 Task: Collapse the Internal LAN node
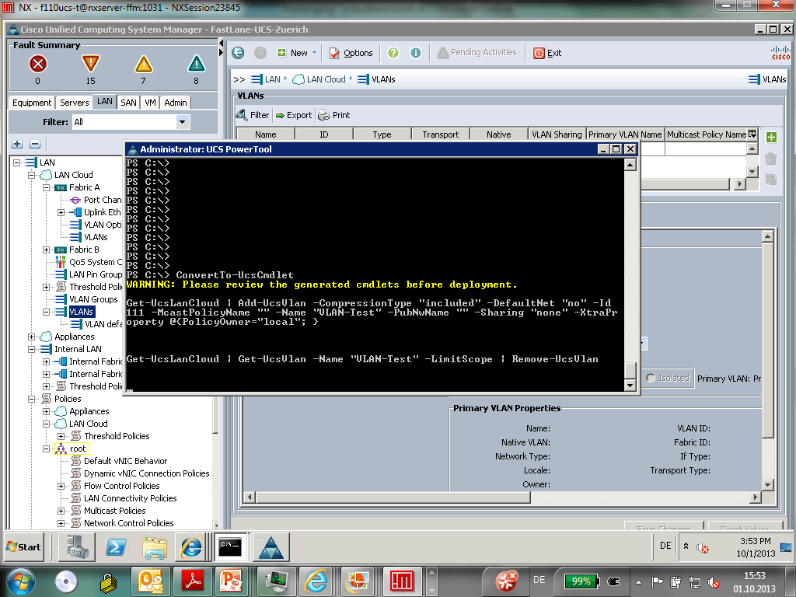point(31,349)
